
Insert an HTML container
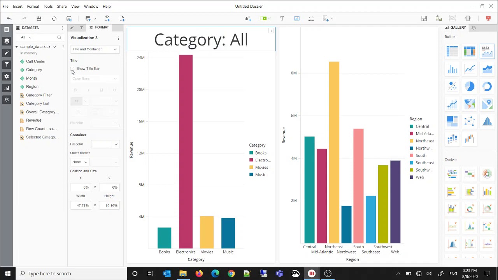pos(311,18)
